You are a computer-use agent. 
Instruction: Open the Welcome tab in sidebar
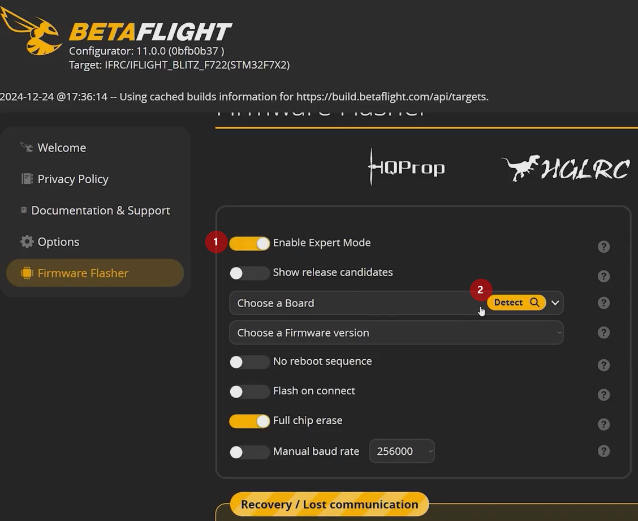(62, 148)
